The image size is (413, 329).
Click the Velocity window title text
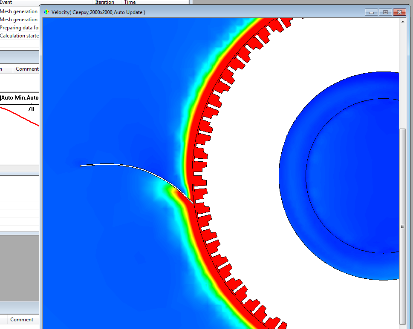click(98, 12)
